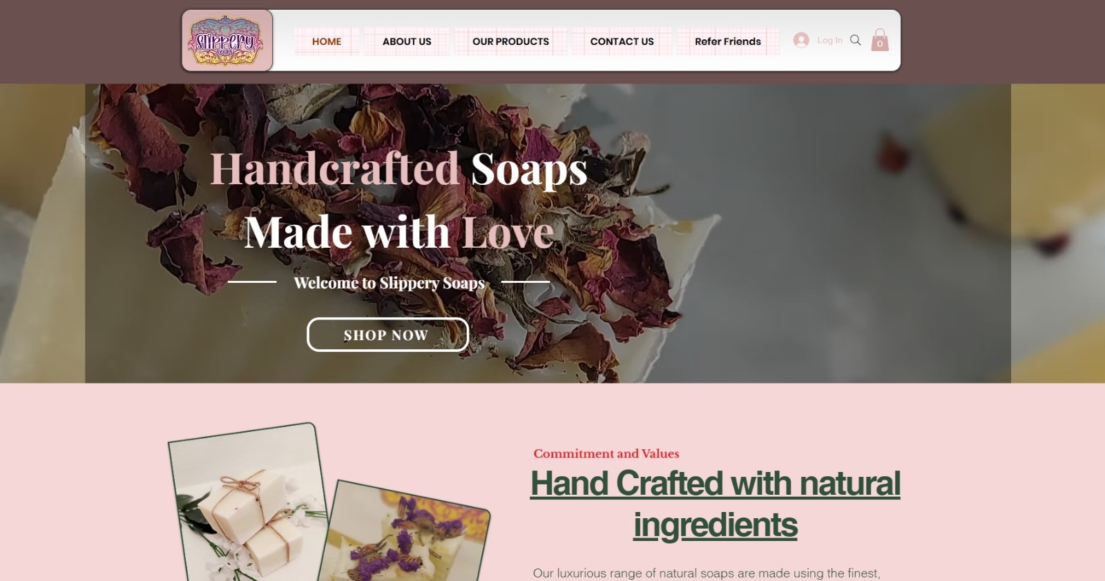Click the Welcome to Slippery Soaps text

[x=389, y=283]
